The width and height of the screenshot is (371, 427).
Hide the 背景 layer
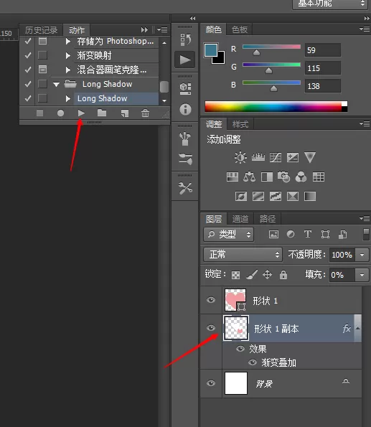(211, 383)
